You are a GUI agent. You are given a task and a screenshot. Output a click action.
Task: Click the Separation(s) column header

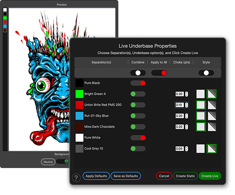[x=101, y=62]
